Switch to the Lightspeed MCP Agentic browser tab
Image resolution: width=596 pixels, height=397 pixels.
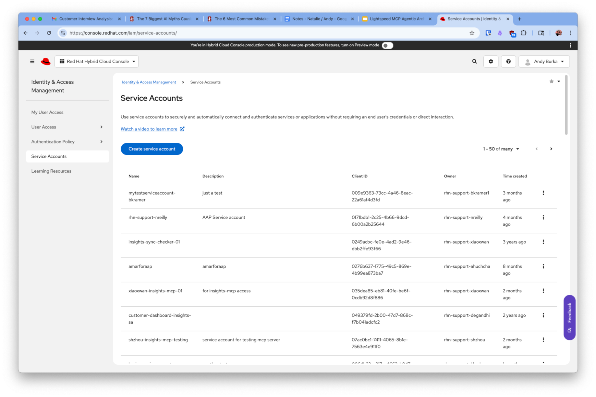click(x=396, y=19)
